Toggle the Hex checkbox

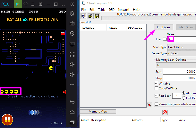165,39
